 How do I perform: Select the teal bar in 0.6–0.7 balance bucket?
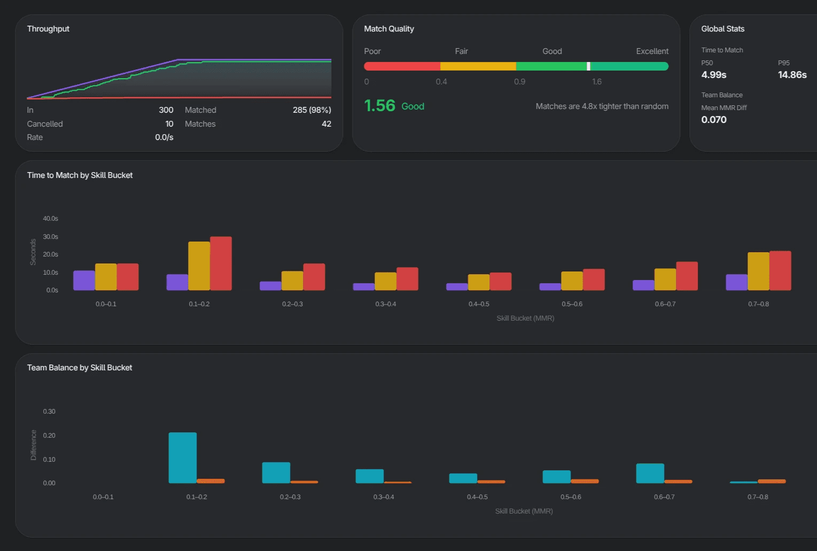pyautogui.click(x=650, y=474)
